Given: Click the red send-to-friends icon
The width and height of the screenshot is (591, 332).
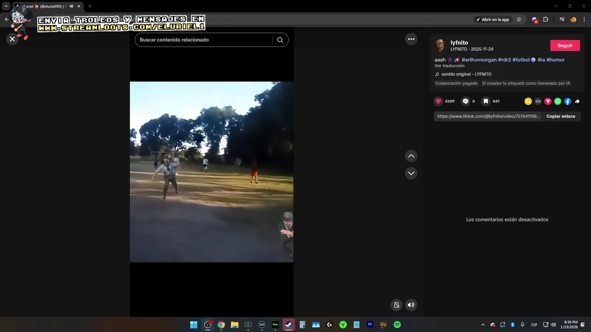Looking at the screenshot, I should [x=548, y=101].
